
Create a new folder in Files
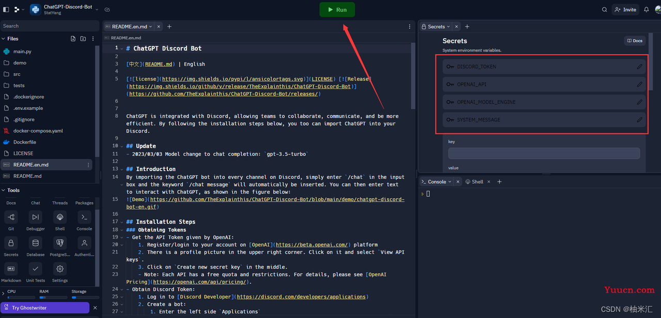83,39
